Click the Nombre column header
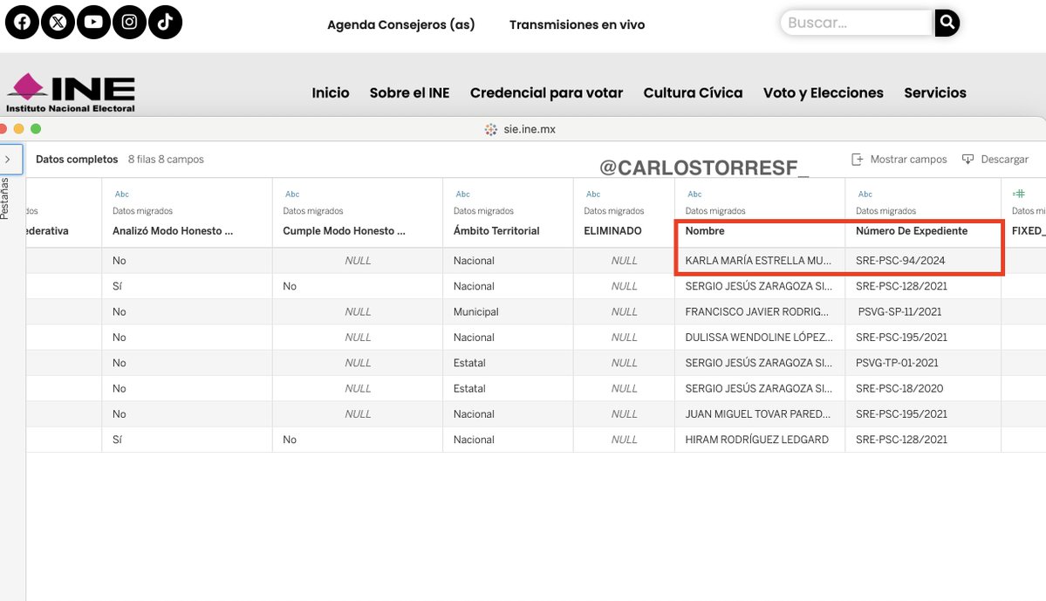The height and width of the screenshot is (601, 1046). pos(704,231)
